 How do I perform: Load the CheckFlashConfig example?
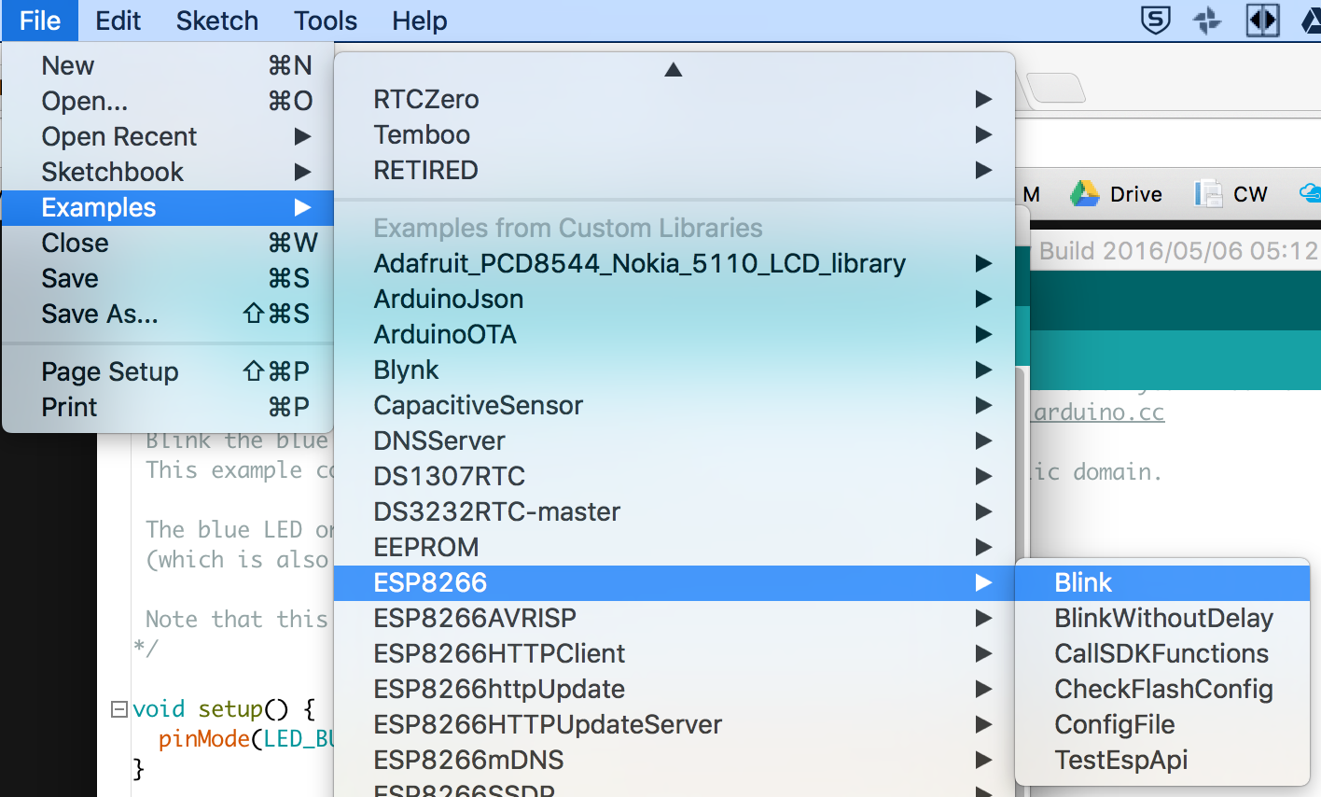[1162, 689]
